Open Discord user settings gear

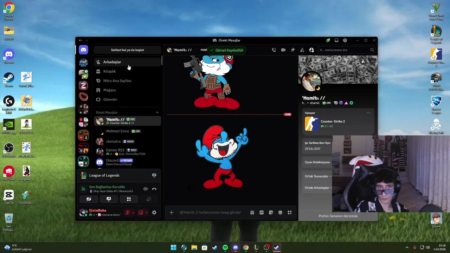coord(154,213)
